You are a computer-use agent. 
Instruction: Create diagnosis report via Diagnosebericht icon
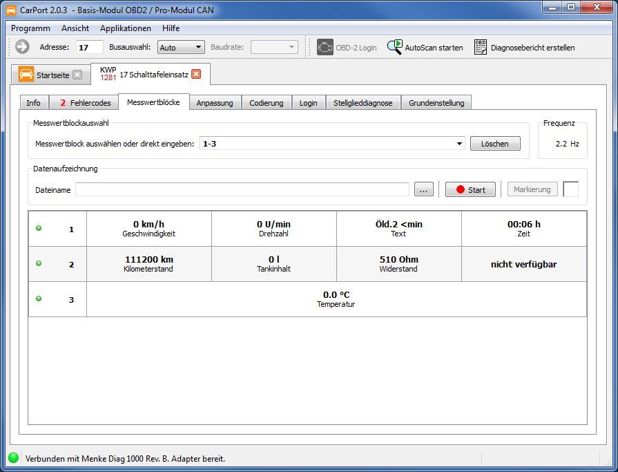(481, 47)
